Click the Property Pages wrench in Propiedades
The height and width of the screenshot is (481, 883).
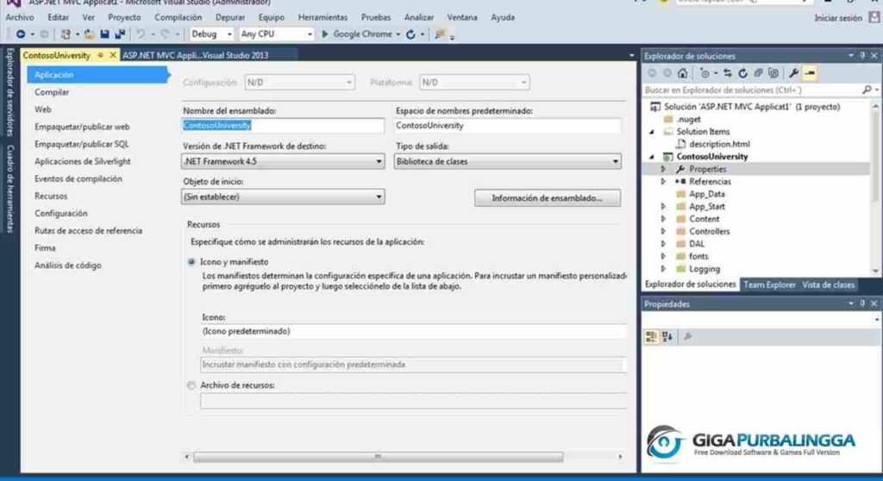click(687, 337)
